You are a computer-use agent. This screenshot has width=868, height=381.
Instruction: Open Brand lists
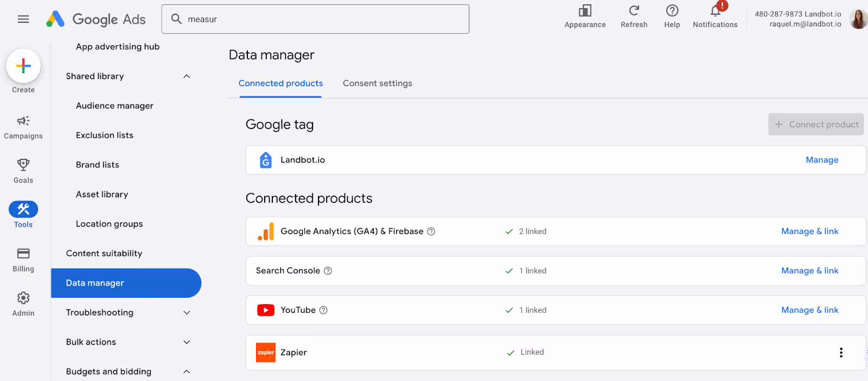98,165
